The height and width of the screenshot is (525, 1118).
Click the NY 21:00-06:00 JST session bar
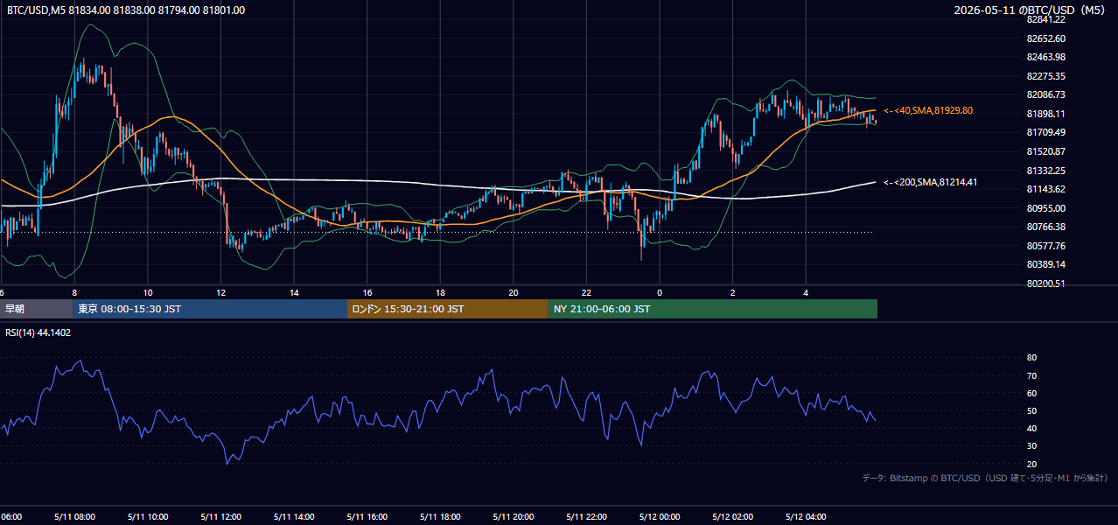[713, 309]
